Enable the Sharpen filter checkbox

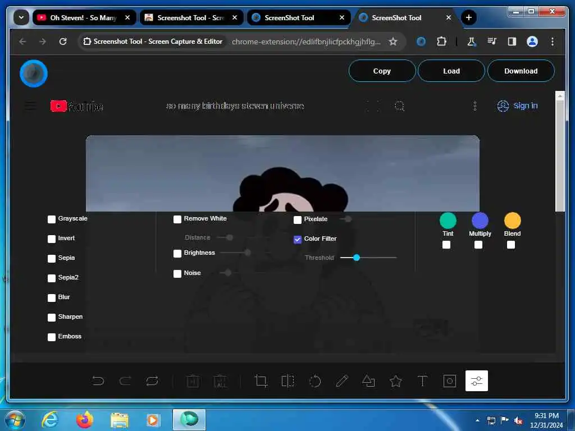51,318
